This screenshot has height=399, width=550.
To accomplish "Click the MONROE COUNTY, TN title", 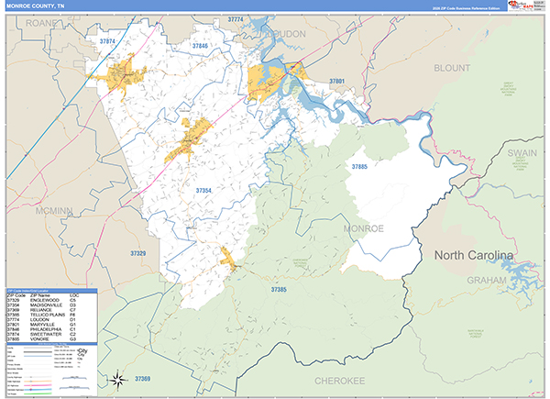I will pos(35,6).
